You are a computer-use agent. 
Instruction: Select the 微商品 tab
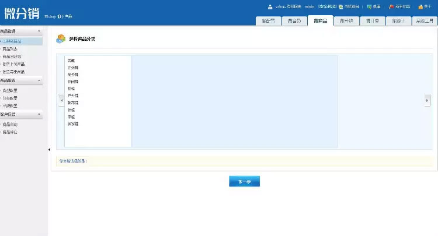(x=321, y=20)
